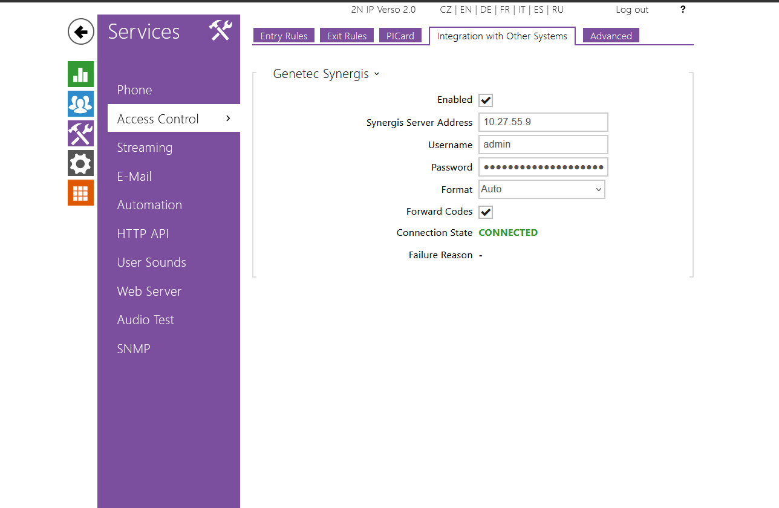Click the help question mark icon
The image size is (779, 508).
point(683,10)
